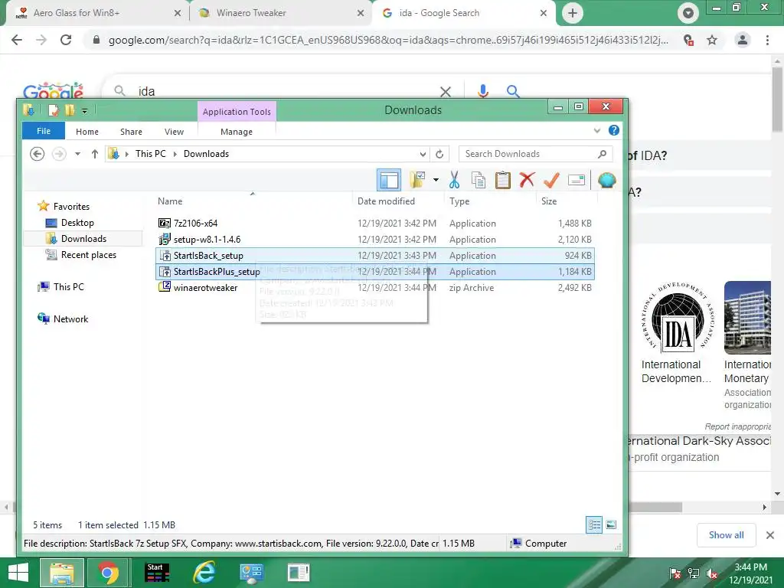Toggle the navigation pane toolbar button

pos(389,180)
